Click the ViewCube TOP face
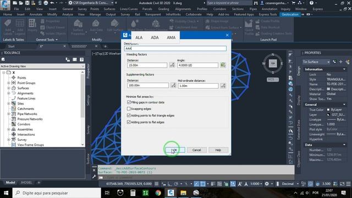Screen dimensions: 352x198 click(273, 64)
